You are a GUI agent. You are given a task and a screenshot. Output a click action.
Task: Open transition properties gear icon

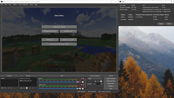[101, 81]
